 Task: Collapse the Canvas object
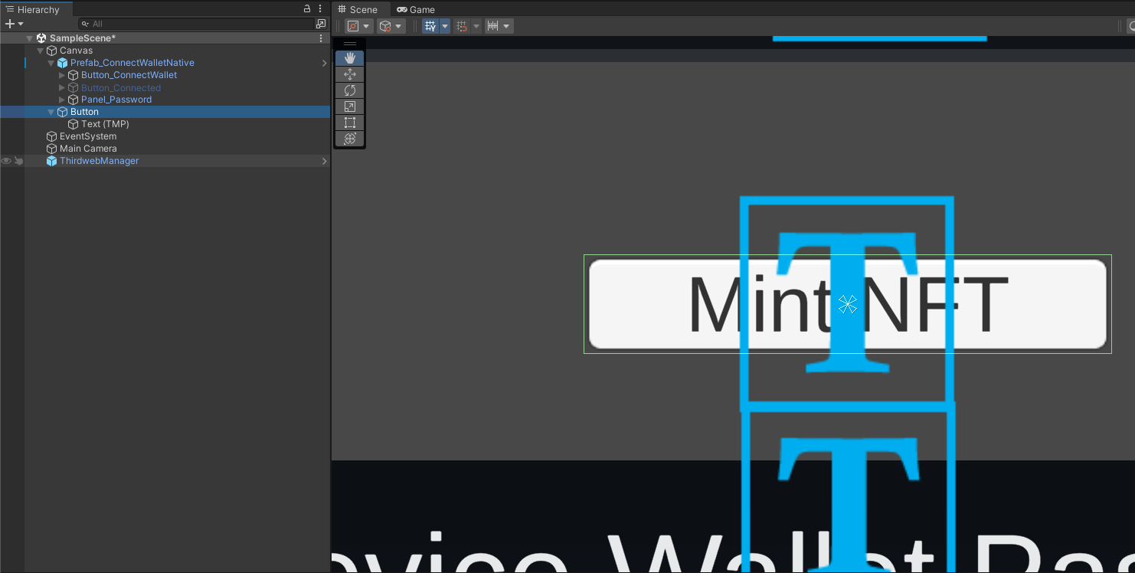[41, 51]
